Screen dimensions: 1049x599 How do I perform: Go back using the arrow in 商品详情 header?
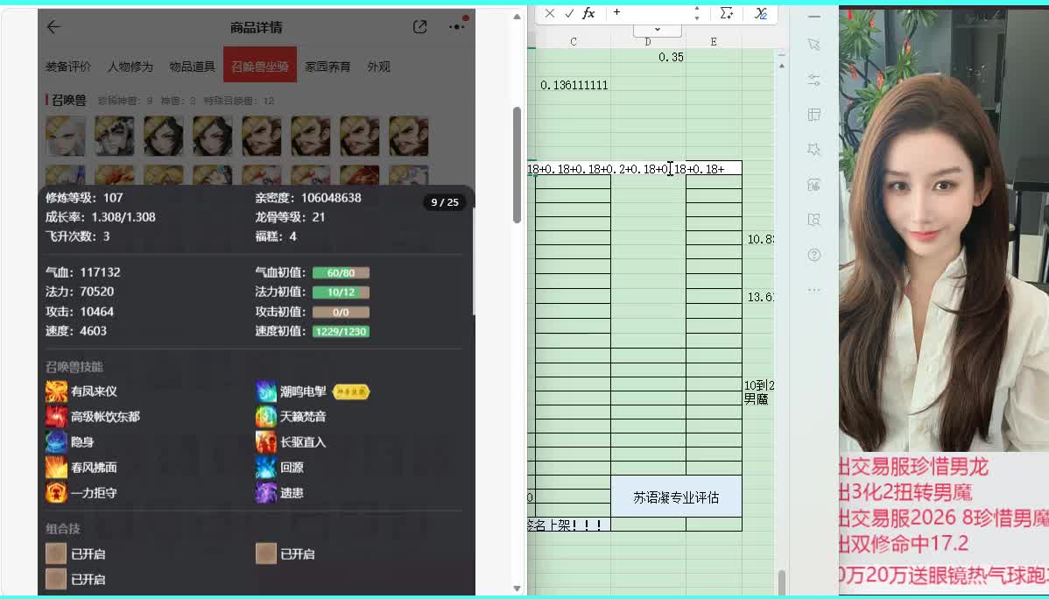click(x=53, y=27)
